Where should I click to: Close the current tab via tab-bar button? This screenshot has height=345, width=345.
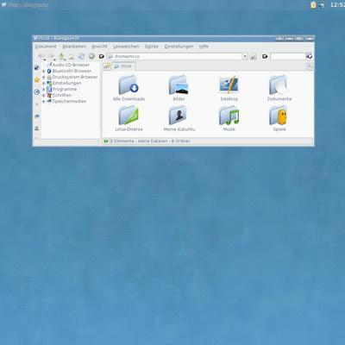coord(310,66)
